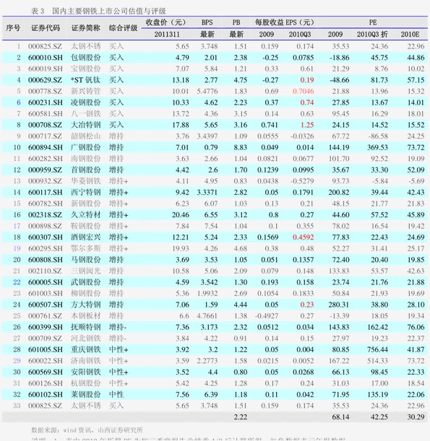Select 方大特钢 stock name cell

(85, 305)
